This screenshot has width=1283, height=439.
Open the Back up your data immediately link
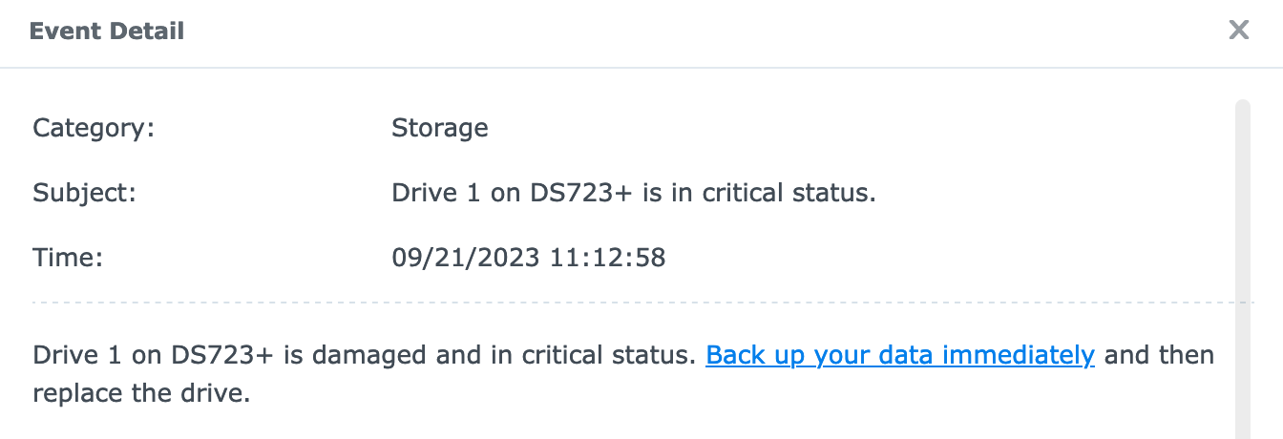[x=899, y=356]
